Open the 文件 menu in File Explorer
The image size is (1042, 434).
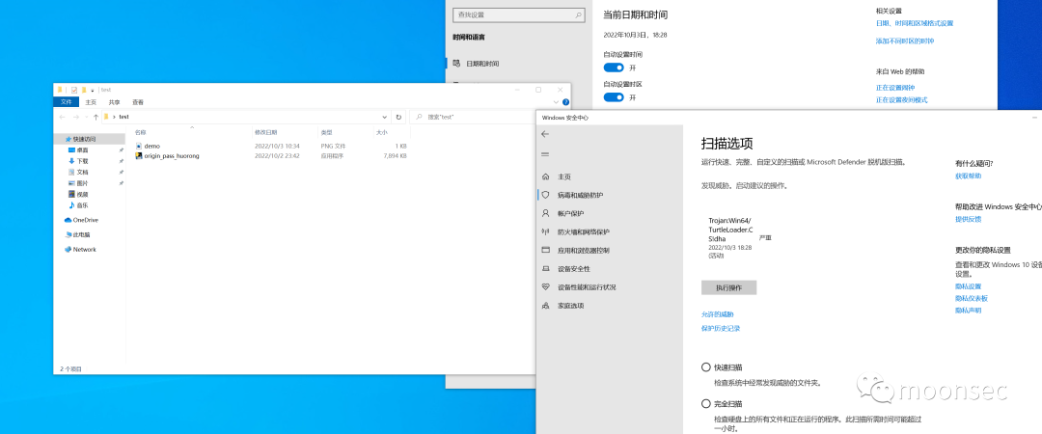click(x=66, y=102)
